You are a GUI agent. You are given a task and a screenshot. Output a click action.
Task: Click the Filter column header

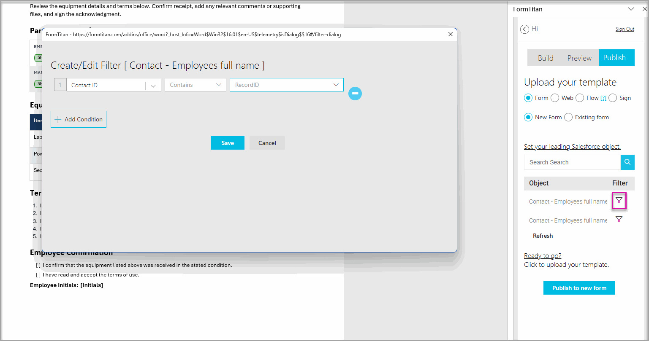point(620,183)
